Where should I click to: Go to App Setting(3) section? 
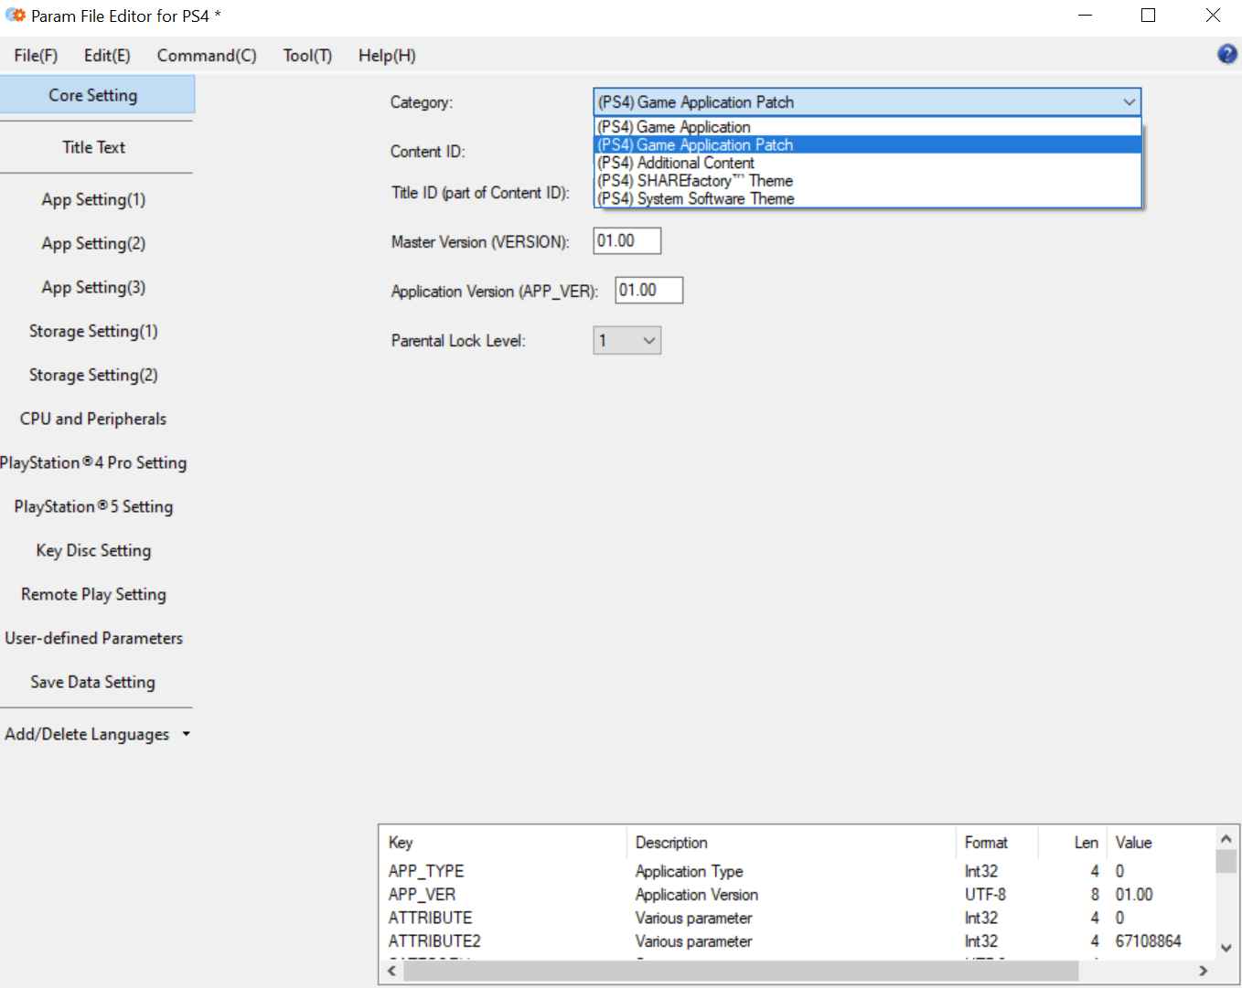(94, 287)
